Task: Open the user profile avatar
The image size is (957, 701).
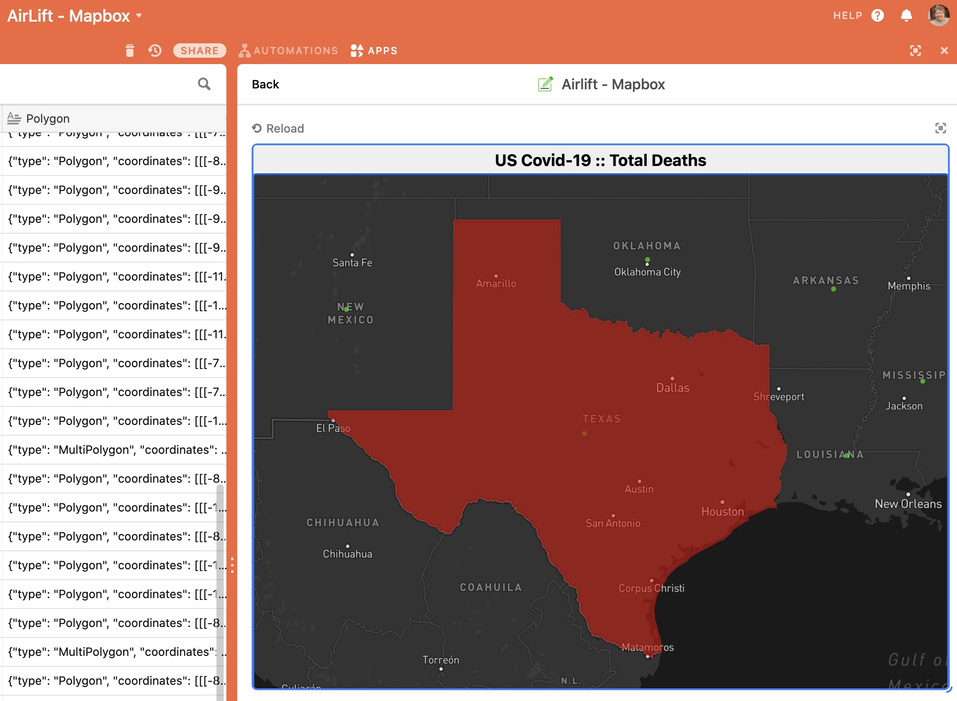Action: tap(939, 15)
